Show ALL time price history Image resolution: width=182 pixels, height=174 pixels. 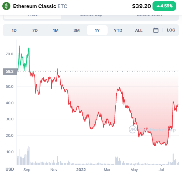click(x=139, y=31)
